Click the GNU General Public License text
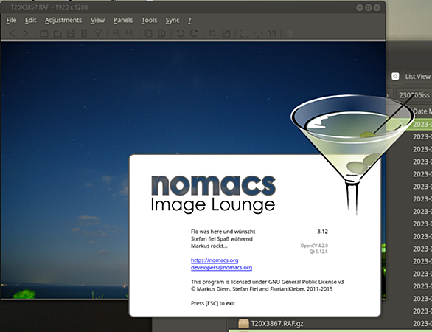Screen dimensions: 432x332 [306, 282]
